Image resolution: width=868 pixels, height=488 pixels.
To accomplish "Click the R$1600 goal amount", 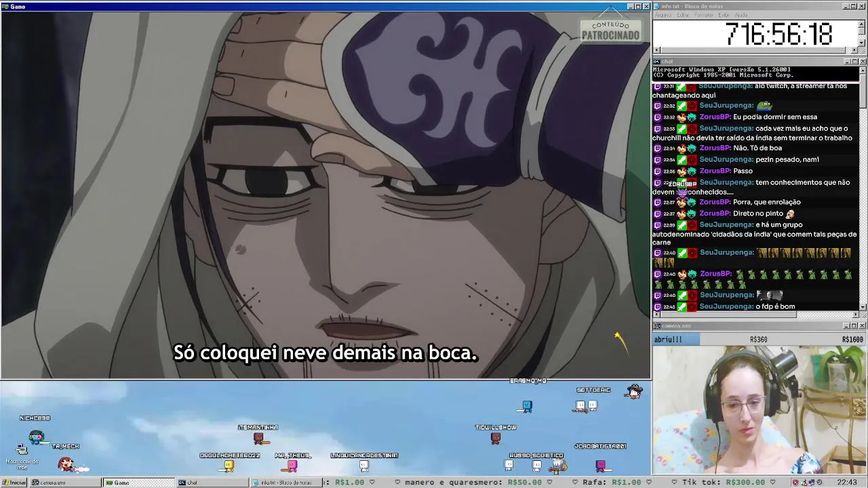I will tap(852, 340).
